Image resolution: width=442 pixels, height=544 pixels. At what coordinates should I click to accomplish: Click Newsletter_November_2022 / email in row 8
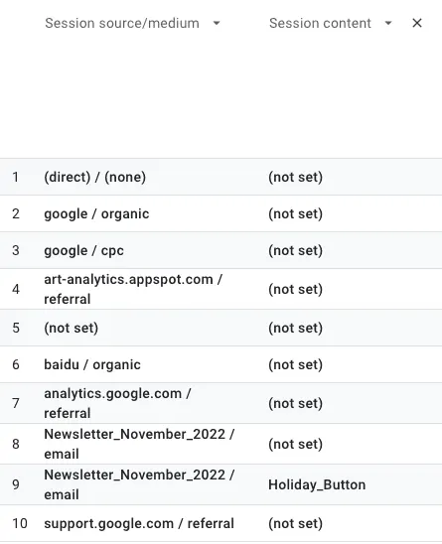point(139,444)
